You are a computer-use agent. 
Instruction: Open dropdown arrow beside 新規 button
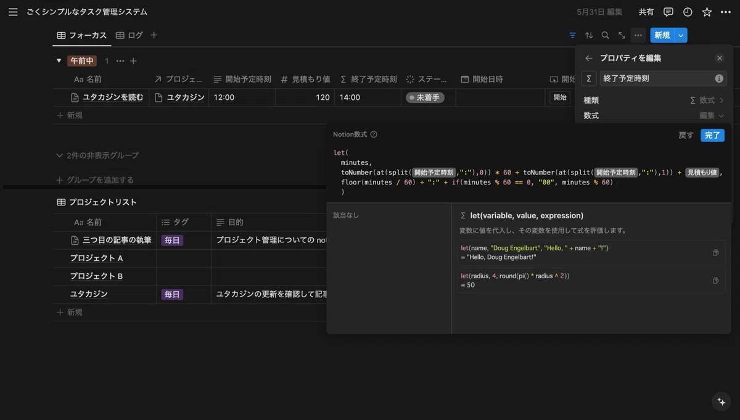point(681,35)
